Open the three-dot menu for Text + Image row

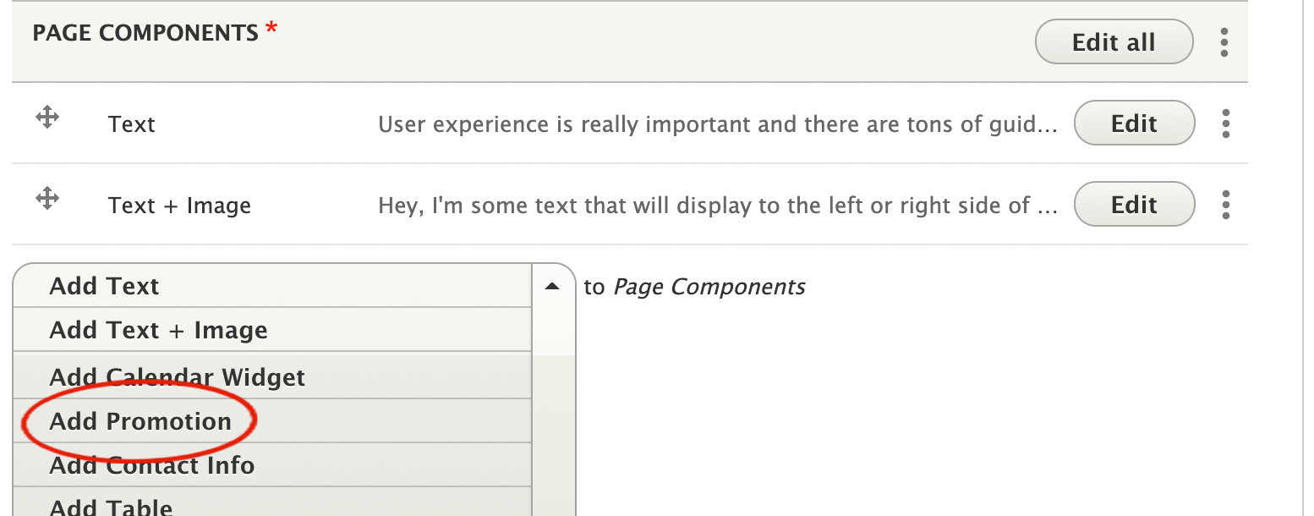click(x=1226, y=205)
